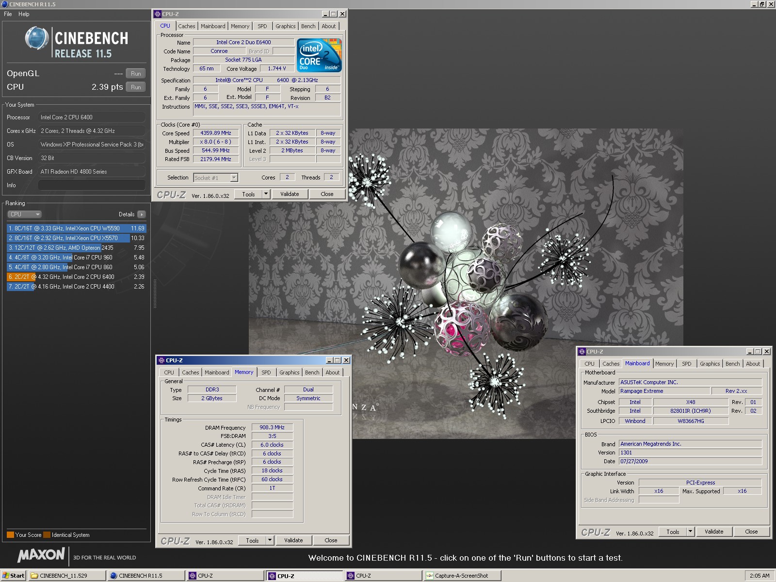Click Validate in Memory CPU-Z window
The width and height of the screenshot is (776, 582).
click(x=293, y=540)
